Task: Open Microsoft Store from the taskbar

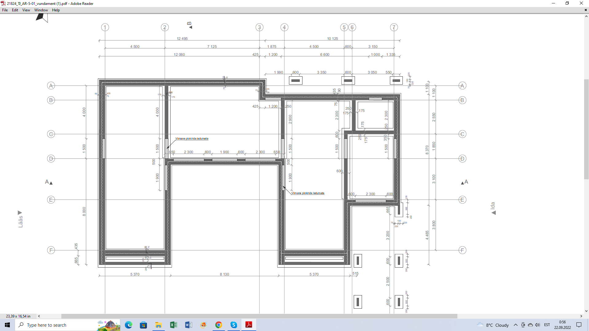Action: click(143, 325)
